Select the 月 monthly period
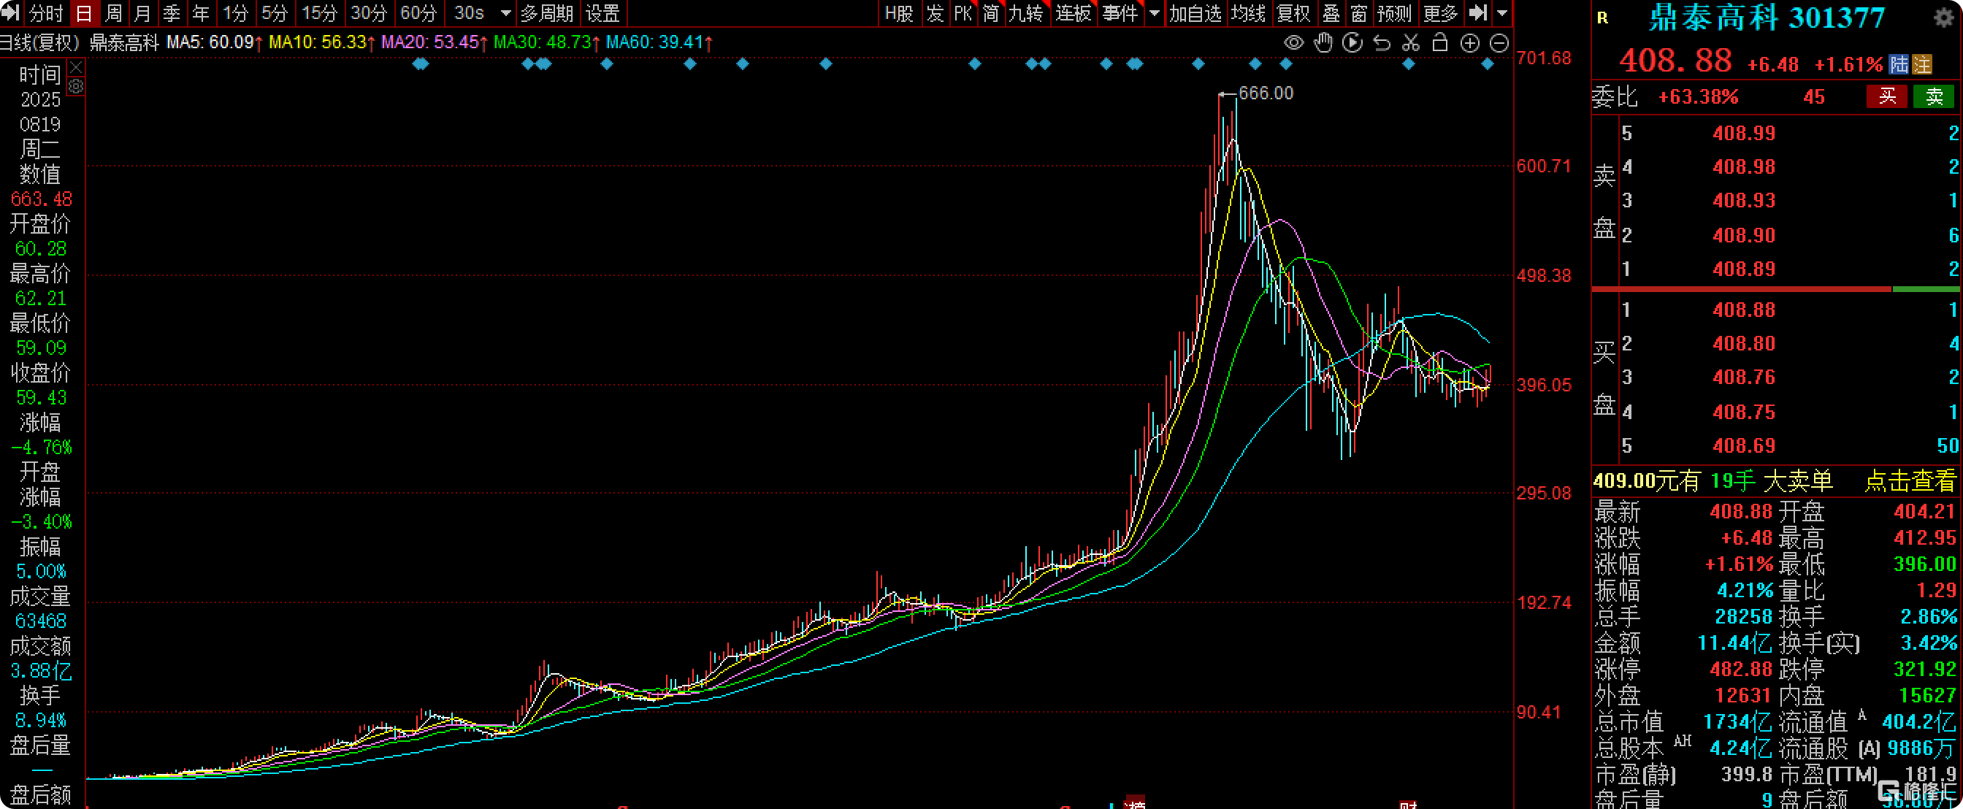This screenshot has height=809, width=1963. point(142,13)
